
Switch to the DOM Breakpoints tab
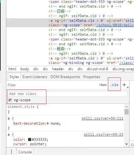(x=65, y=77)
